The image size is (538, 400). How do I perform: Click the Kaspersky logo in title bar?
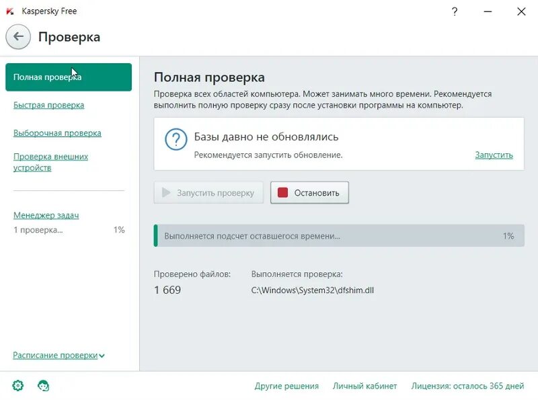point(10,11)
